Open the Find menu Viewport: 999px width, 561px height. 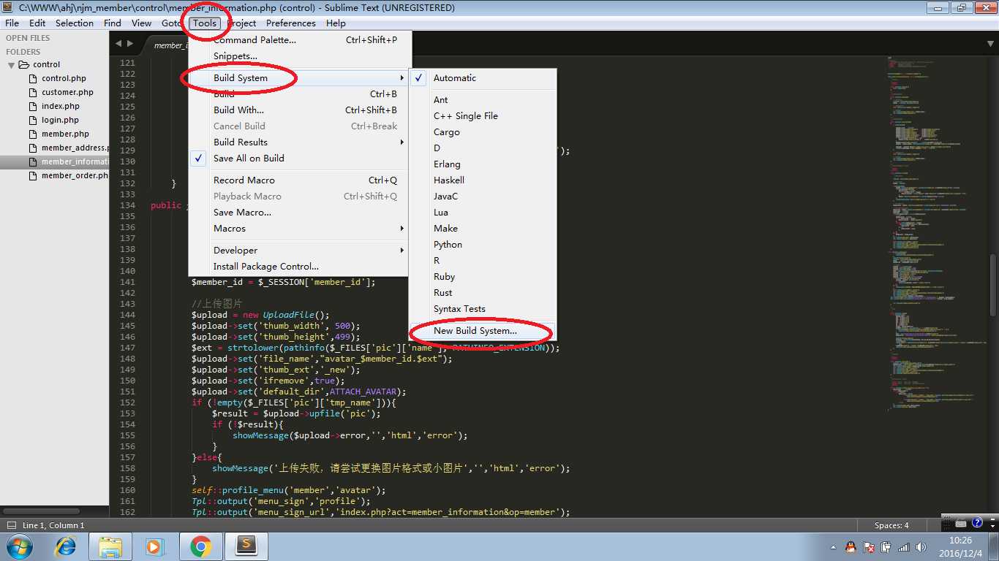coord(113,23)
